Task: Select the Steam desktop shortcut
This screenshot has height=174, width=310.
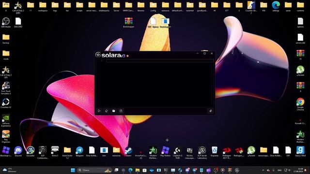Action: (x=128, y=151)
